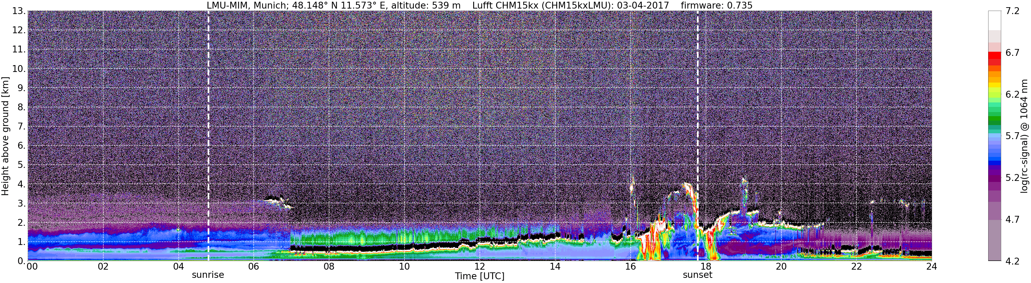Click the height tick label '8.'

pyautogui.click(x=22, y=107)
